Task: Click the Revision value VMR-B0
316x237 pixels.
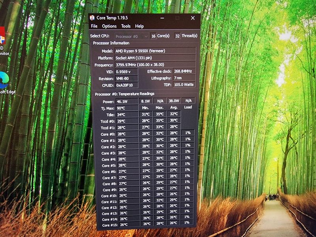Action: [x=126, y=78]
